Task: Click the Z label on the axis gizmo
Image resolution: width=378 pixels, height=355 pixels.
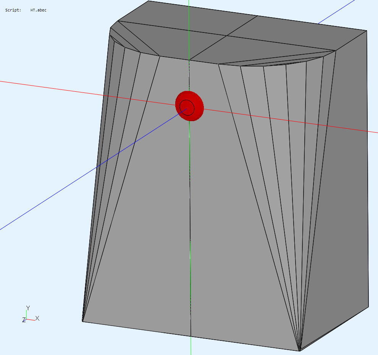Action: pyautogui.click(x=24, y=320)
